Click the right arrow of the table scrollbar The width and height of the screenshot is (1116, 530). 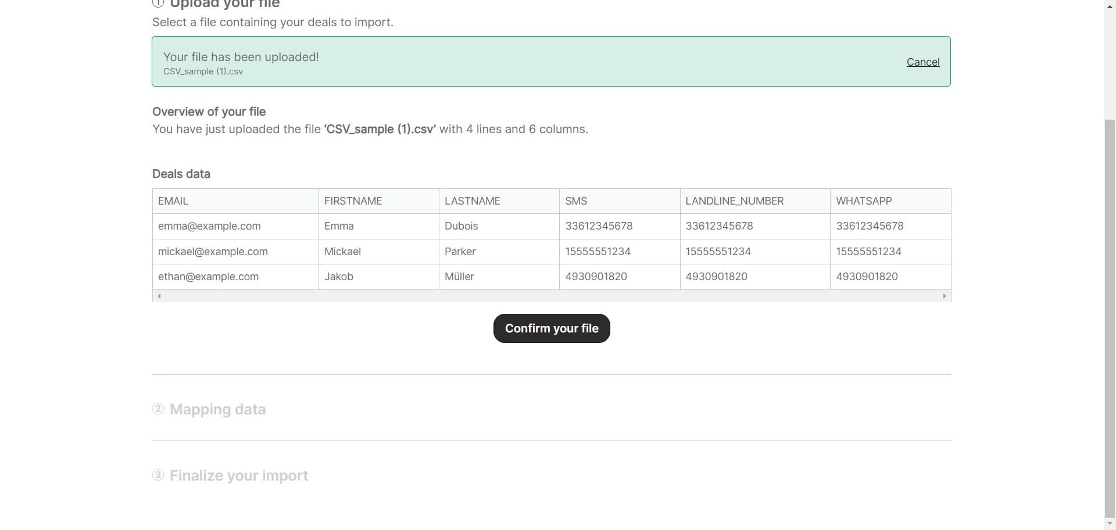[x=945, y=296]
